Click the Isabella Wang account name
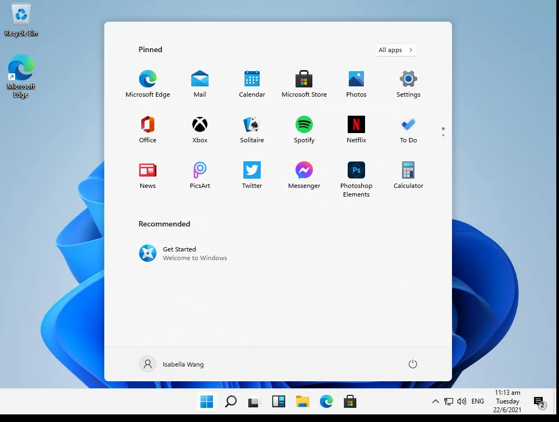 [x=183, y=364]
